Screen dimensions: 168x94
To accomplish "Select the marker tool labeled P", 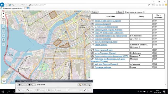I will (x=3, y=40).
